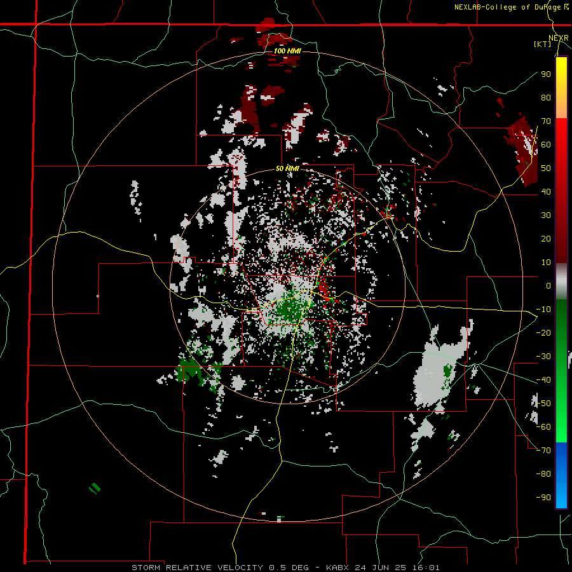Screen dimensions: 572x572
Task: Click the -60 knot label on scale
Action: point(543,427)
